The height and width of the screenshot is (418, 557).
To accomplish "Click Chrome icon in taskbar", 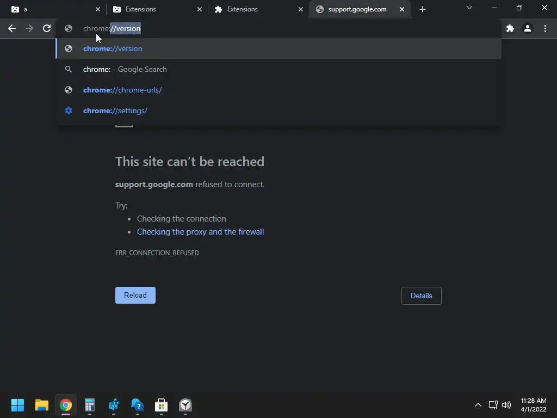I will 66,405.
